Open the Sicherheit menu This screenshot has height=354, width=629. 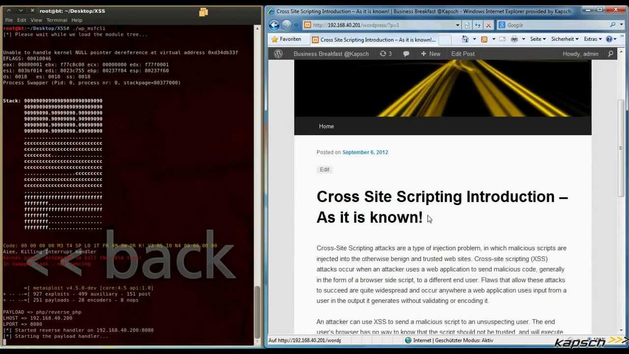coord(565,39)
